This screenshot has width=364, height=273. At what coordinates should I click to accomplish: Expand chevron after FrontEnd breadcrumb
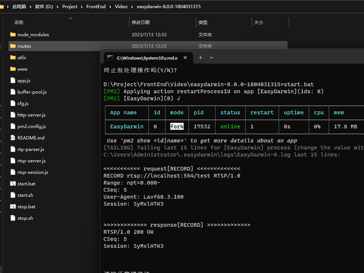pos(110,7)
